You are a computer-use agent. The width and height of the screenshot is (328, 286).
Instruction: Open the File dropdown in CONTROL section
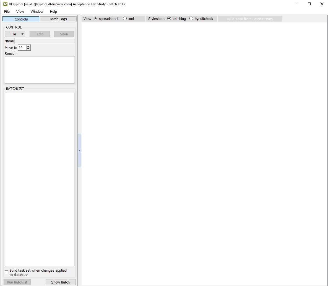(x=15, y=34)
